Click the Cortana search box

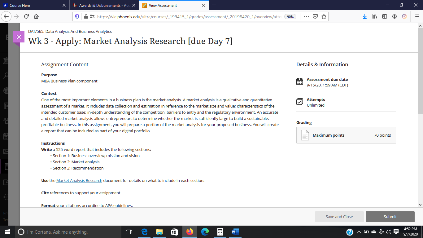[68, 232]
